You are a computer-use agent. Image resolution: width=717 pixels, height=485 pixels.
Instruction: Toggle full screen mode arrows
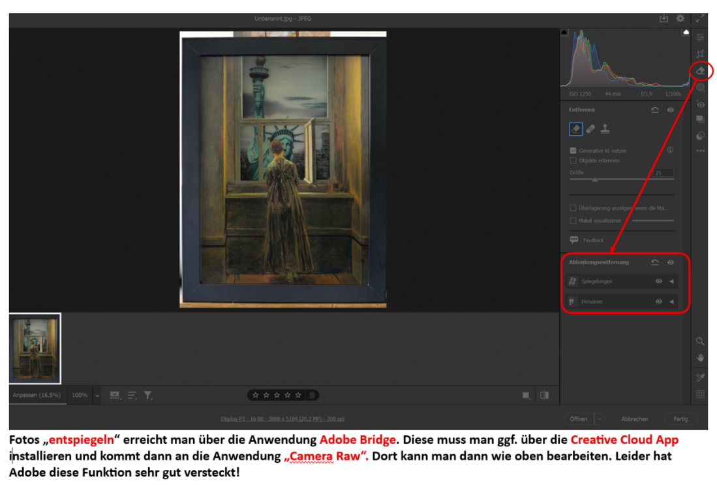(700, 18)
